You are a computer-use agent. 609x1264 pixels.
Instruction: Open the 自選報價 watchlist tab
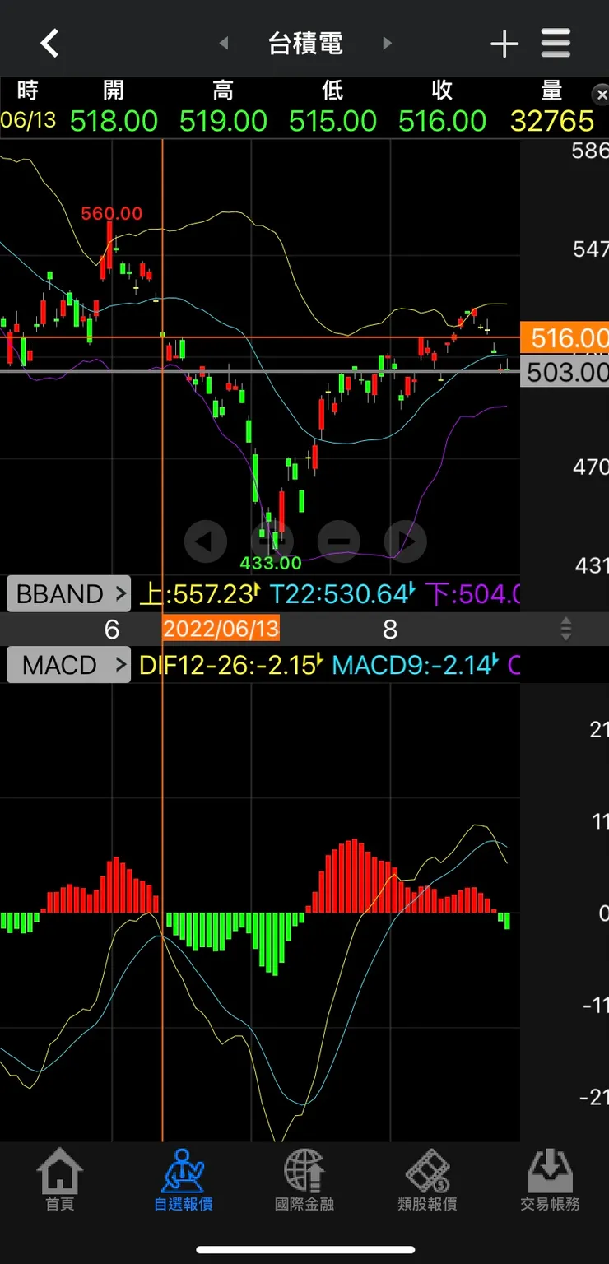coord(183,1182)
